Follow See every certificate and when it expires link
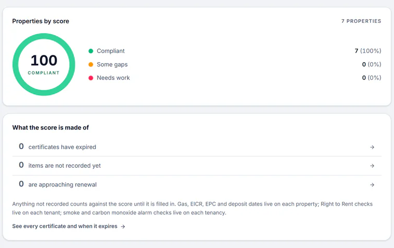Viewport: 394px width, 248px height. pyautogui.click(x=68, y=226)
